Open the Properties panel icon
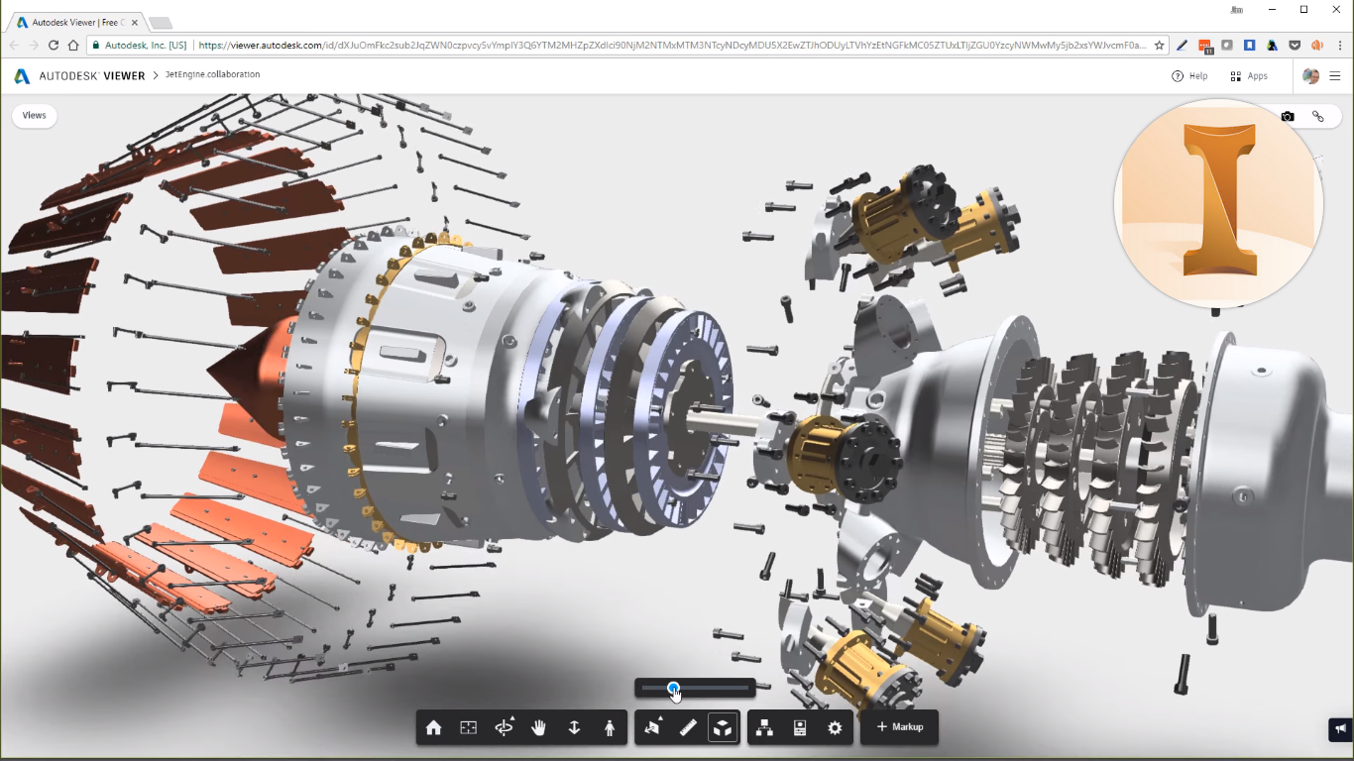 point(800,728)
